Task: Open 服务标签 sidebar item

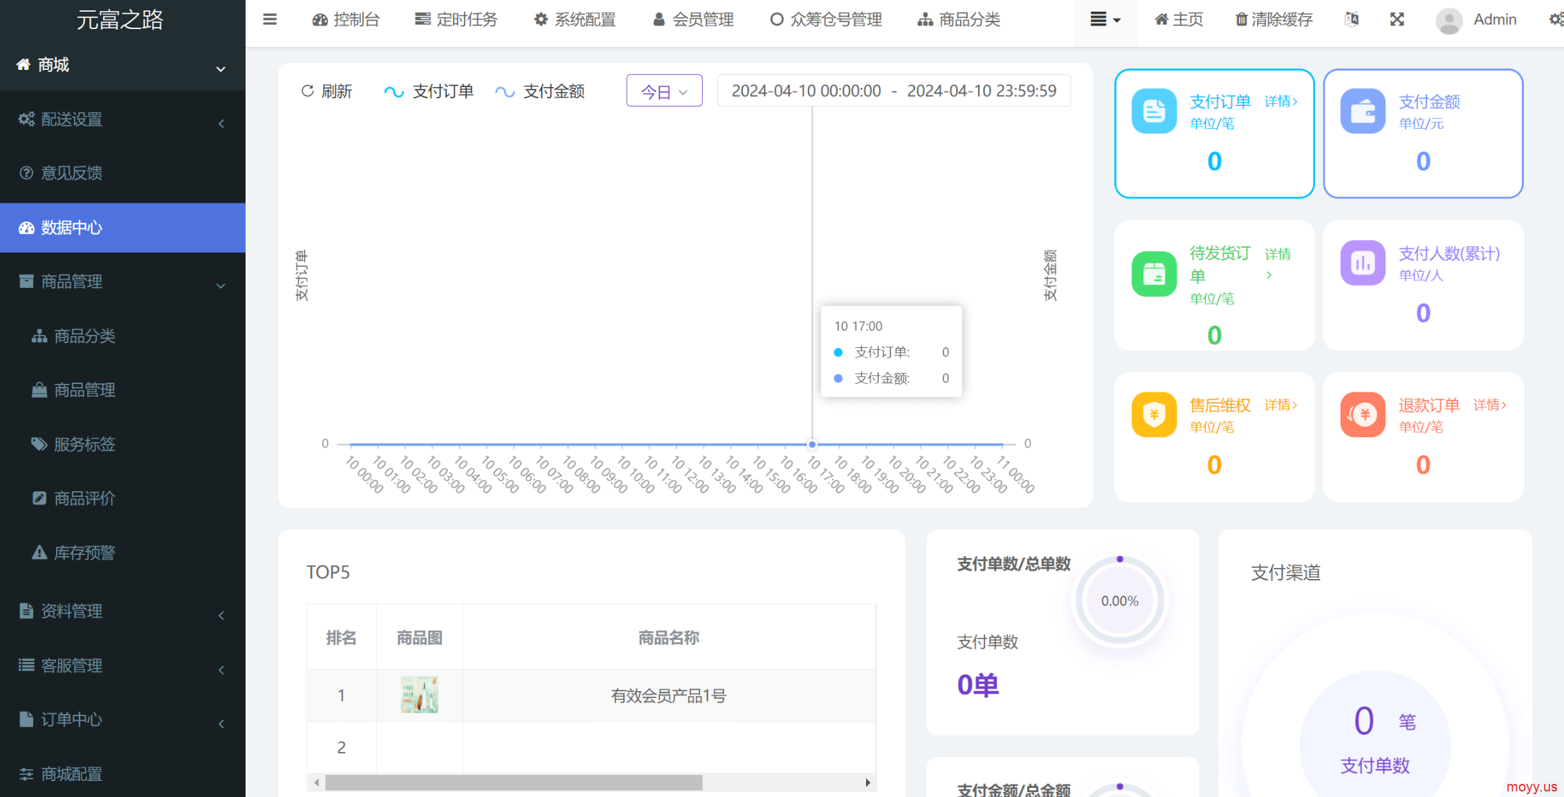Action: tap(122, 444)
